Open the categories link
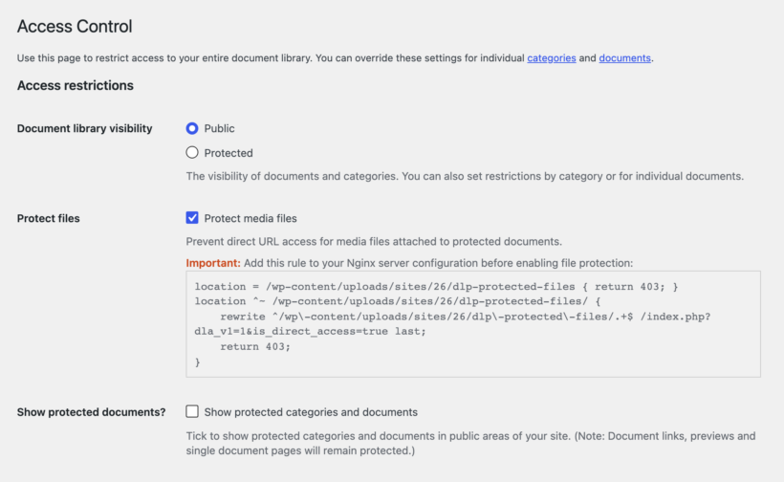Screen dimensions: 784x482 tap(552, 58)
